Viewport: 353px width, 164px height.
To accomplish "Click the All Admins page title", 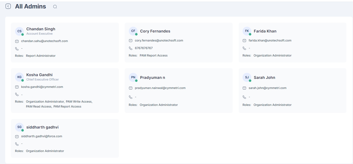I will pos(30,7).
